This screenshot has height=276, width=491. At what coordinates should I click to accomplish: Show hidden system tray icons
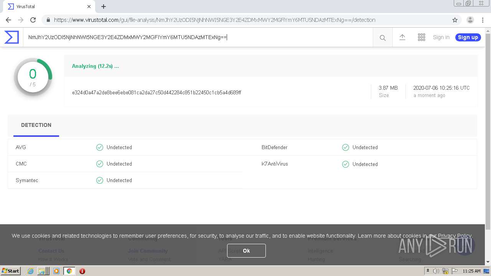pos(428,271)
